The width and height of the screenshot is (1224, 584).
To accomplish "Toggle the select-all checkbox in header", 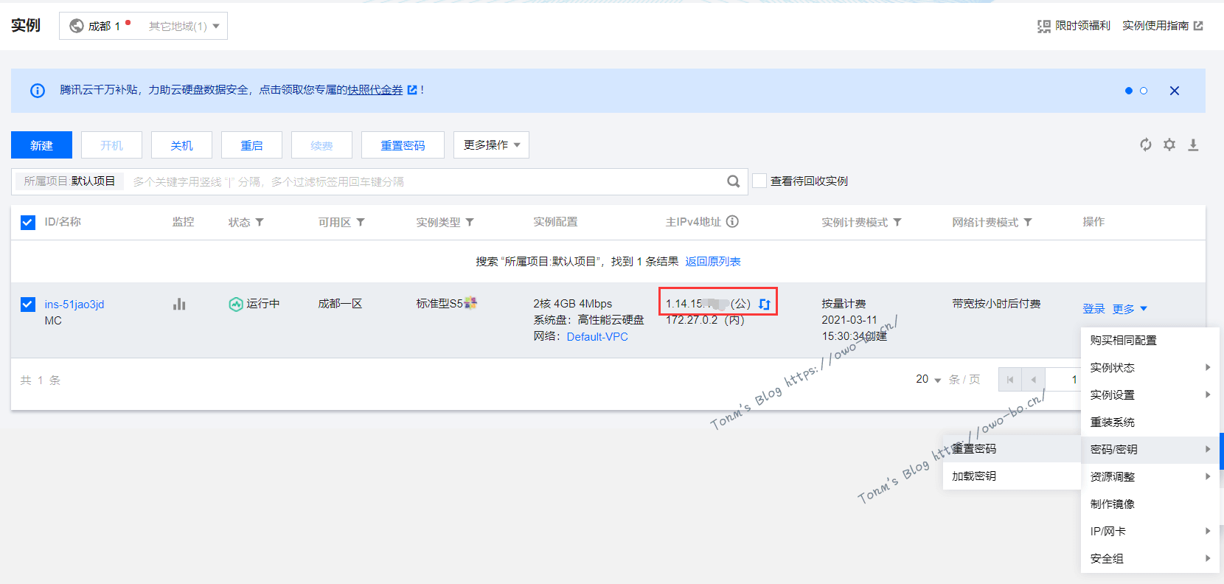I will [28, 222].
